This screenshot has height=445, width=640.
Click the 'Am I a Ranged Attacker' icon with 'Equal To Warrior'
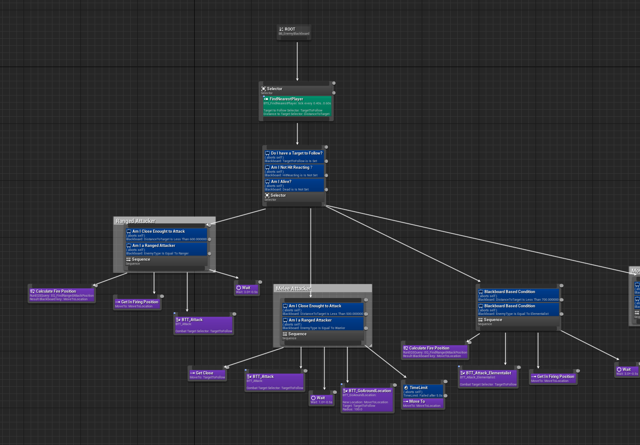tap(285, 320)
